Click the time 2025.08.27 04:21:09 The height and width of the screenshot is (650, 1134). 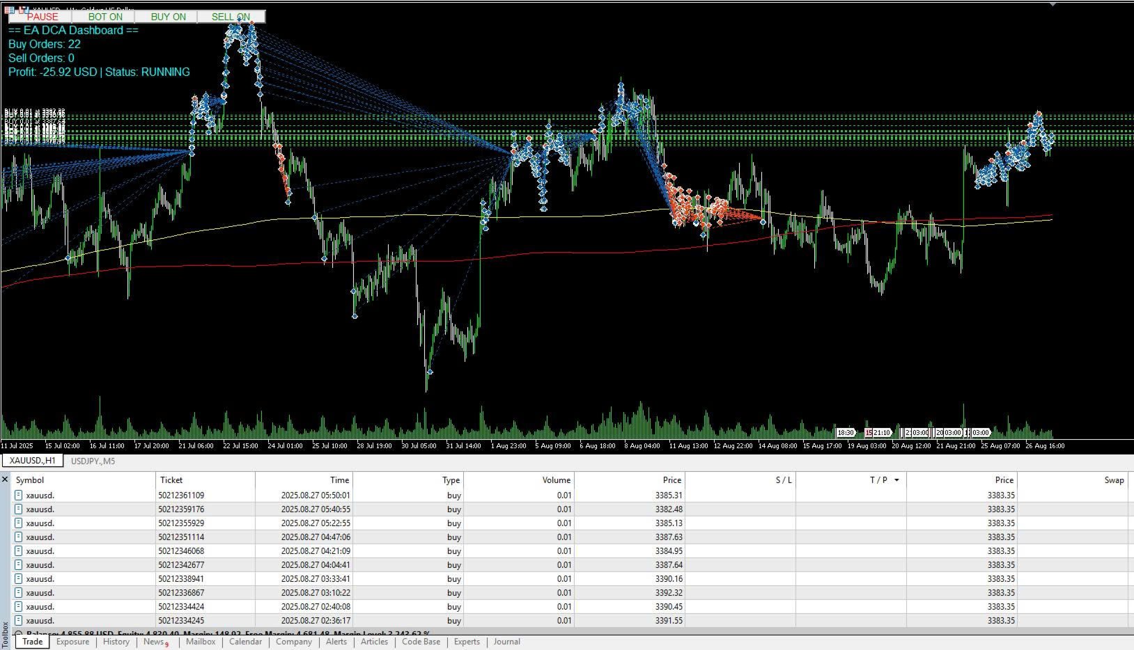[316, 551]
